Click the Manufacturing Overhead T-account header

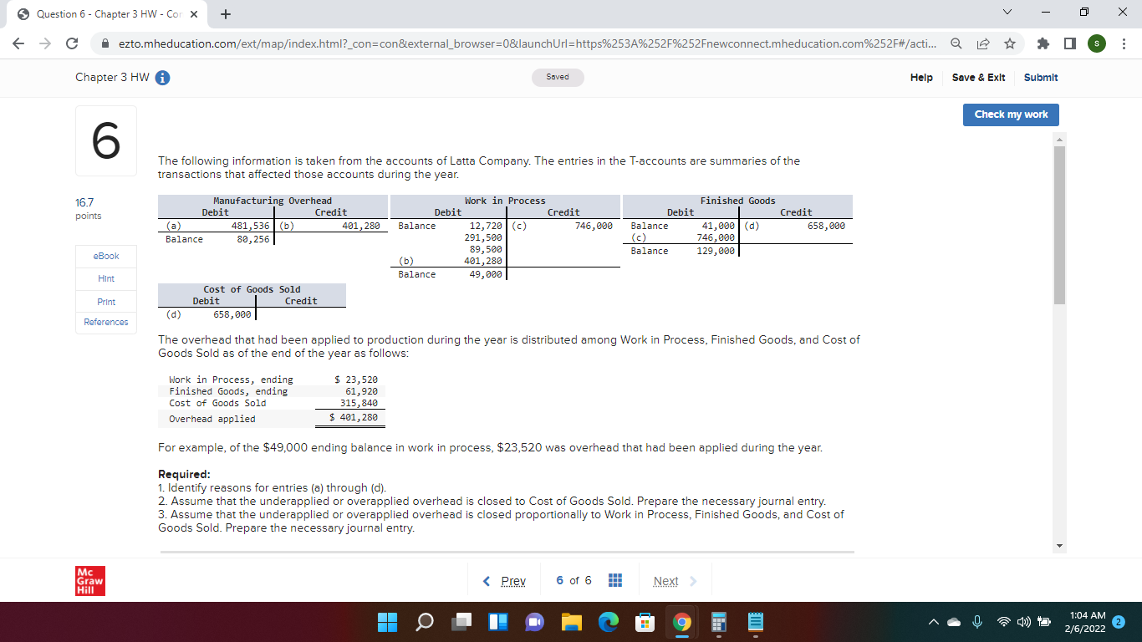[273, 201]
